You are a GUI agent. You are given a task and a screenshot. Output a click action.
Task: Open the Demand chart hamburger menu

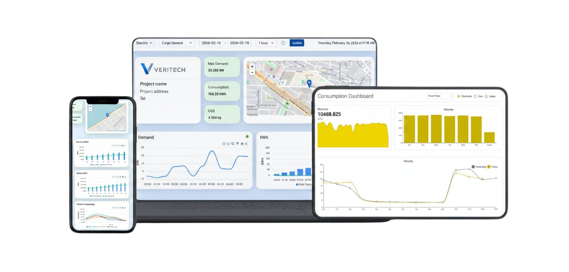click(246, 144)
